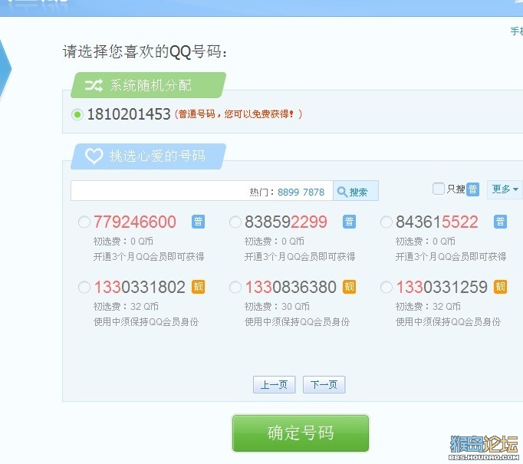523x464 pixels.
Task: Click the heart icon in 挑选心爱的号码 tab
Action: [x=94, y=156]
